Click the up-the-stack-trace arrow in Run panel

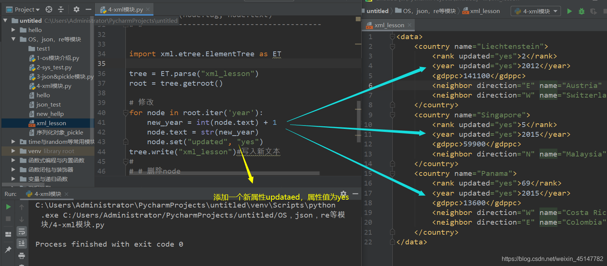pos(22,207)
